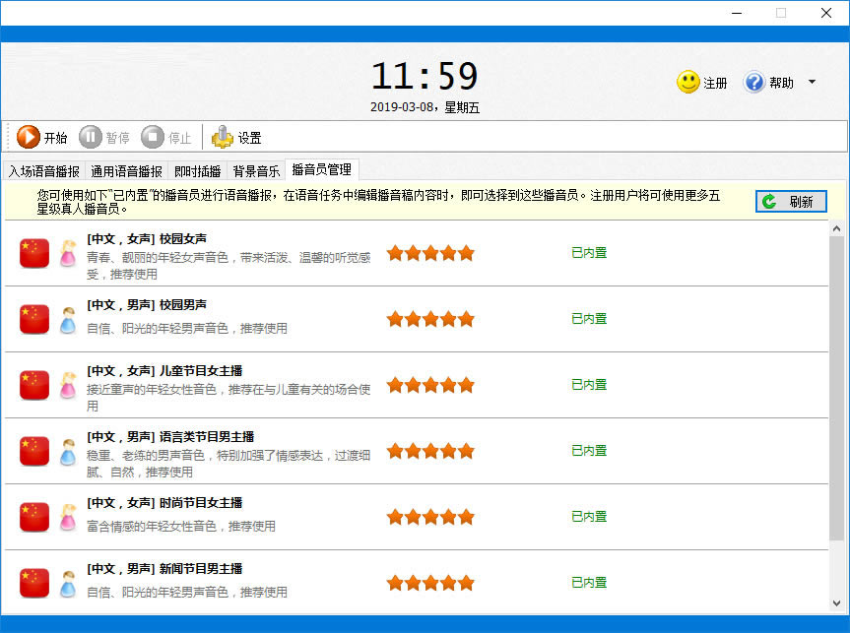Image resolution: width=850 pixels, height=633 pixels.
Task: Click the five-star rating of 新闻节目男主播
Action: [x=430, y=583]
